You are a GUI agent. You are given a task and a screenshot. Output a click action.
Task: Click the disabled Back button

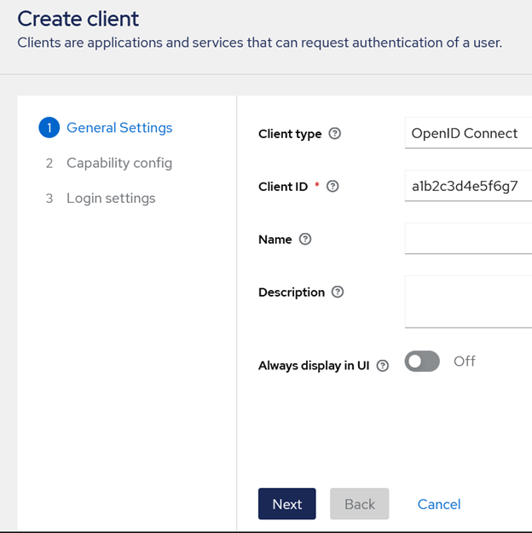359,504
